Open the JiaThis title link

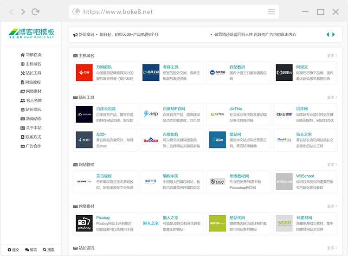[x=235, y=109]
